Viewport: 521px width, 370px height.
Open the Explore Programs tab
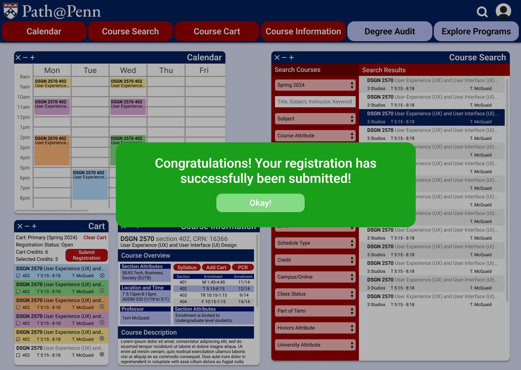pyautogui.click(x=476, y=31)
